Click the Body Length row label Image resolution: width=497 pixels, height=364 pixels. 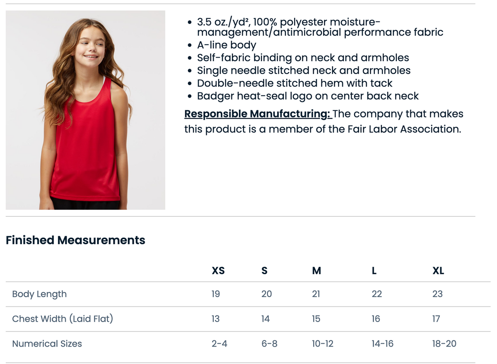pyautogui.click(x=39, y=294)
